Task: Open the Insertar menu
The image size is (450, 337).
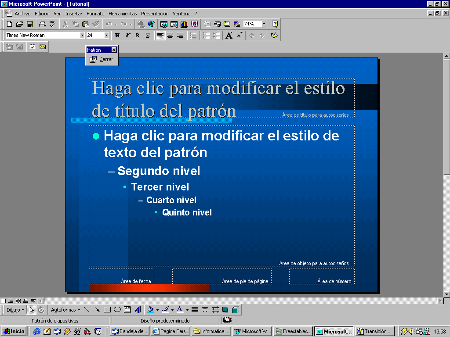Action: click(x=73, y=14)
